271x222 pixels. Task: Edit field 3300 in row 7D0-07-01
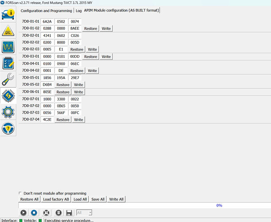[61, 99]
